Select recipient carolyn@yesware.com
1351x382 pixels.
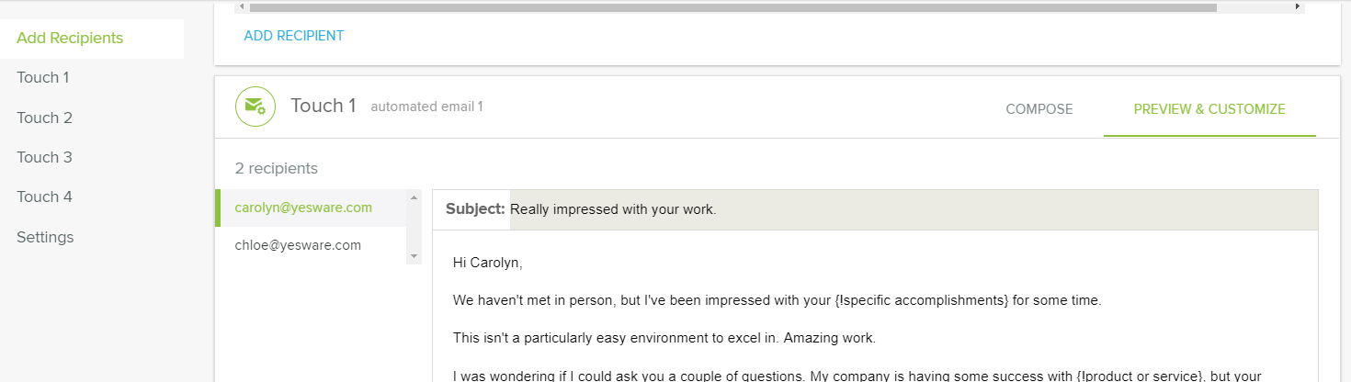[303, 208]
